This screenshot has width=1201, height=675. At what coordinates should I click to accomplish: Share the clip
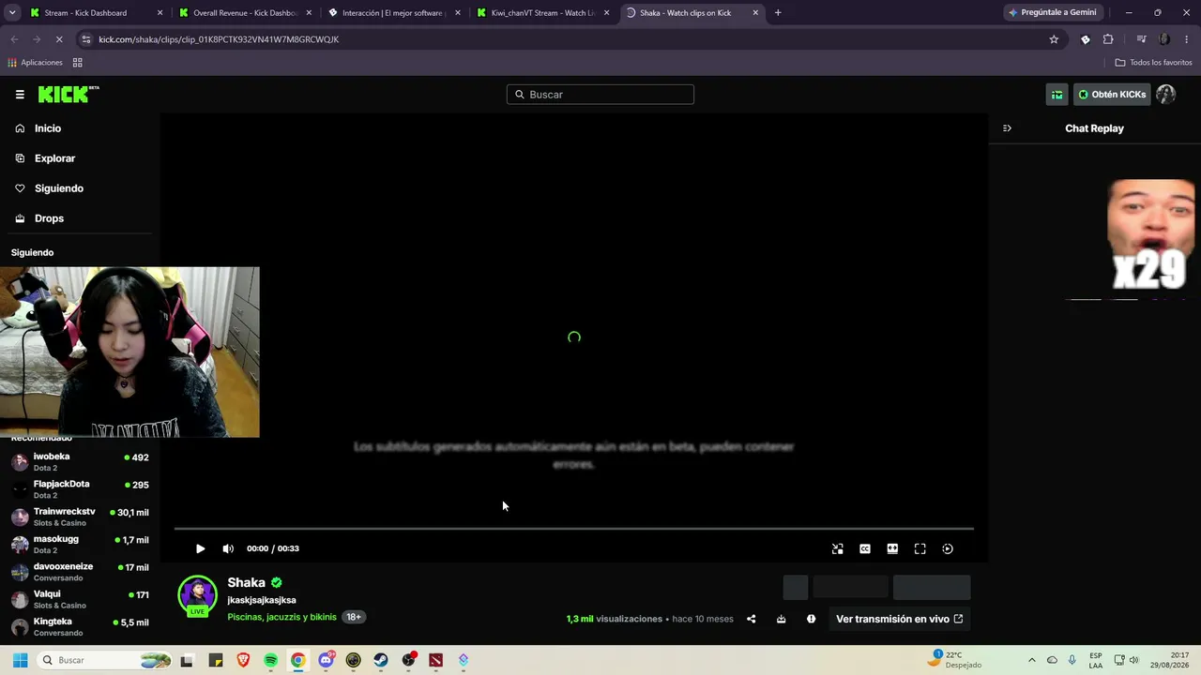pos(751,619)
